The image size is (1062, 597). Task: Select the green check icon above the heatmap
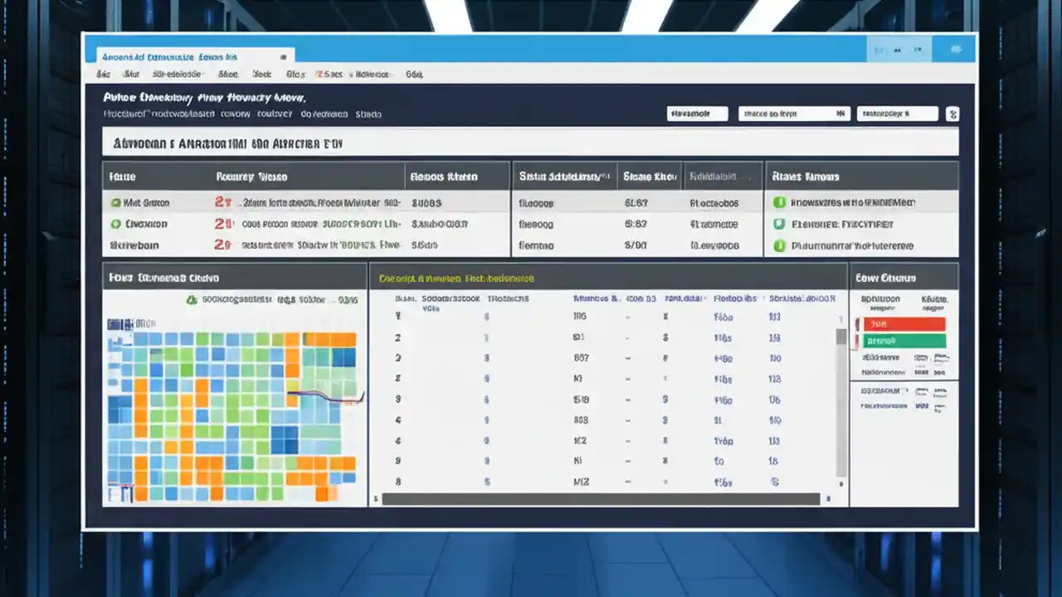(x=191, y=299)
